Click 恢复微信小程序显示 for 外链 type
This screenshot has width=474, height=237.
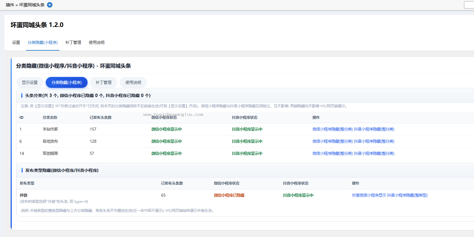click(x=369, y=195)
